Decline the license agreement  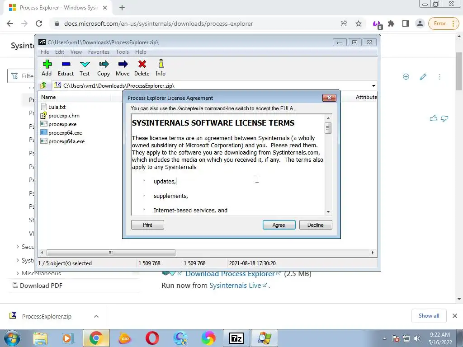click(x=316, y=225)
